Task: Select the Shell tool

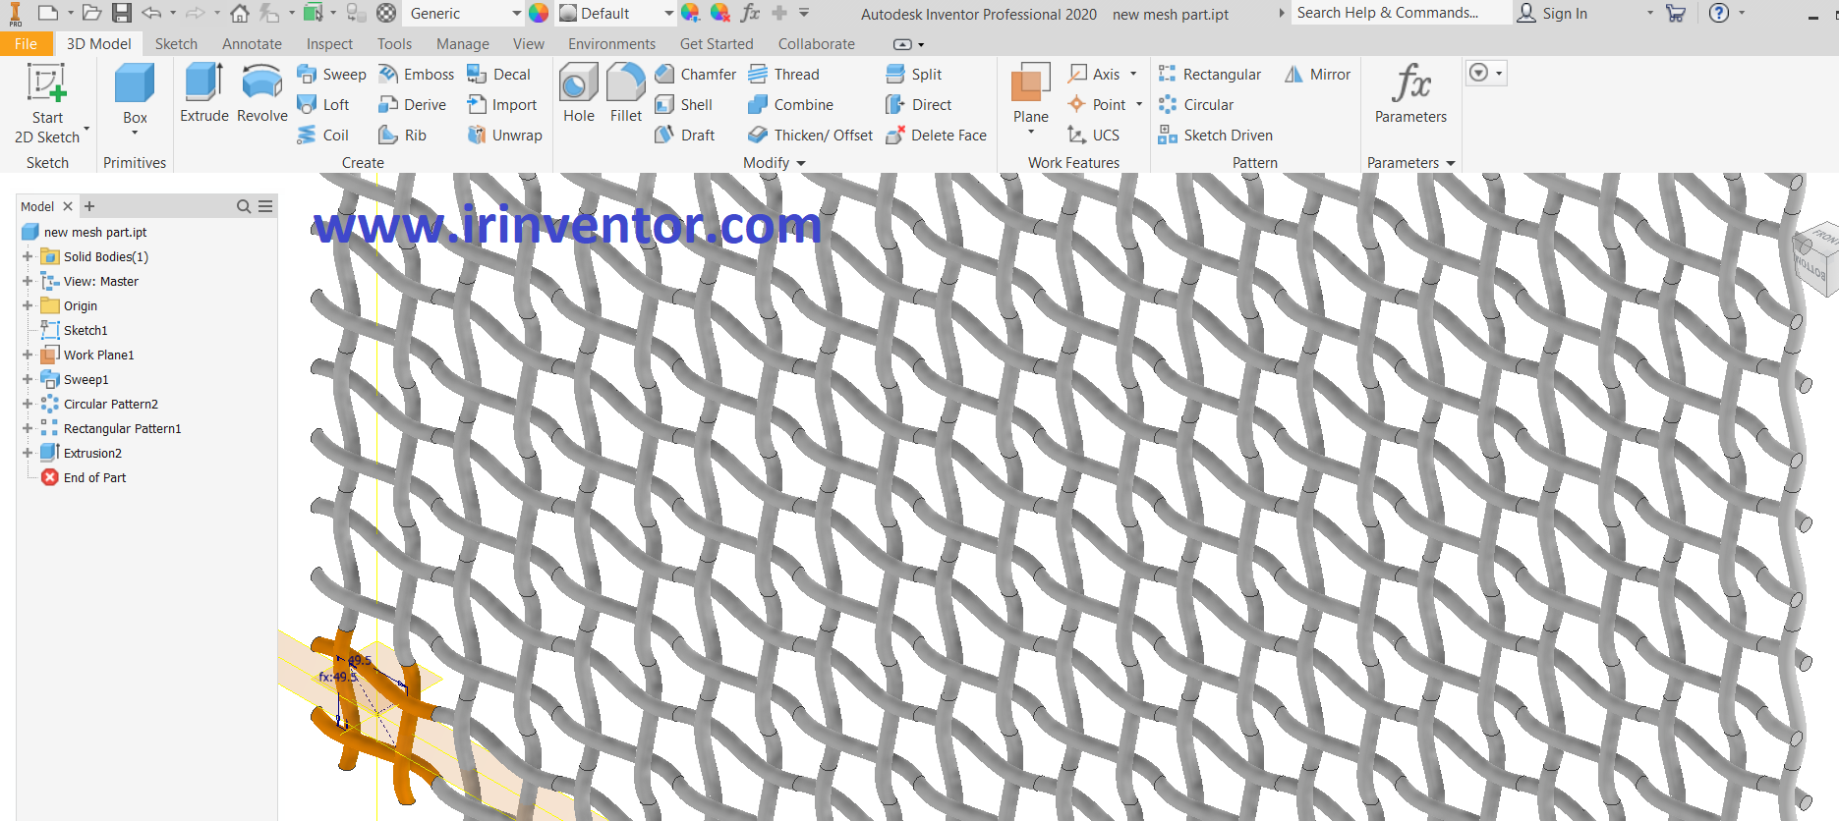Action: (x=684, y=105)
